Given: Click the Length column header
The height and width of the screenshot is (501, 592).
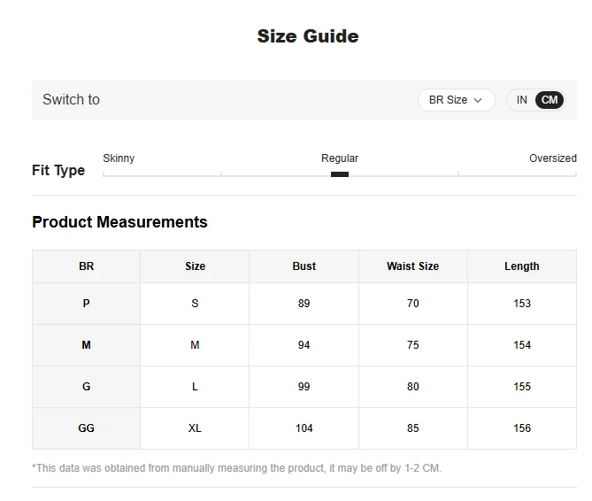Looking at the screenshot, I should point(521,266).
